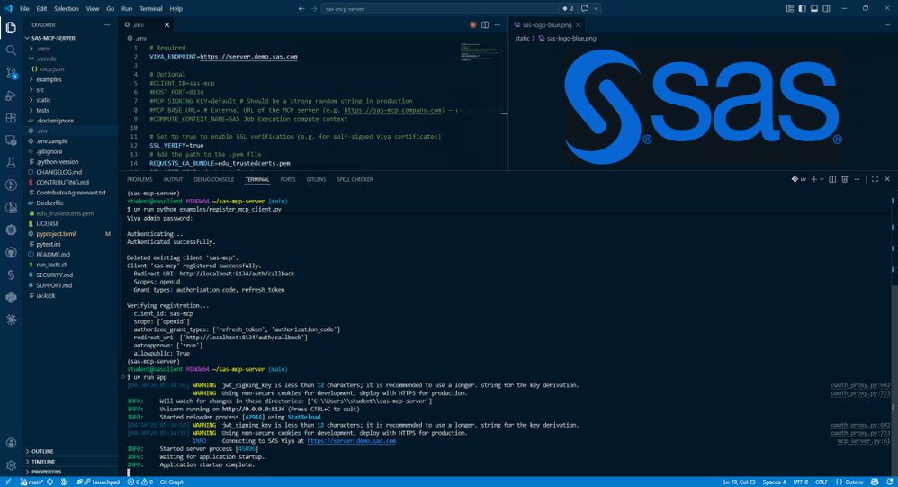Screen dimensions: 898x487
Task: Open the Source Control view
Action: [x=11, y=73]
